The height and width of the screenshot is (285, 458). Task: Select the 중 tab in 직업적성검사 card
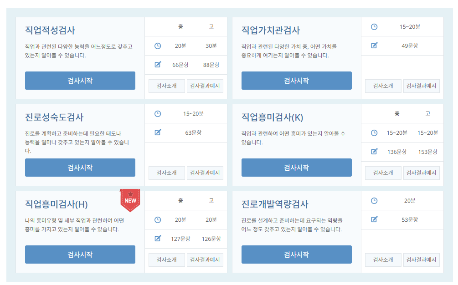pyautogui.click(x=180, y=27)
